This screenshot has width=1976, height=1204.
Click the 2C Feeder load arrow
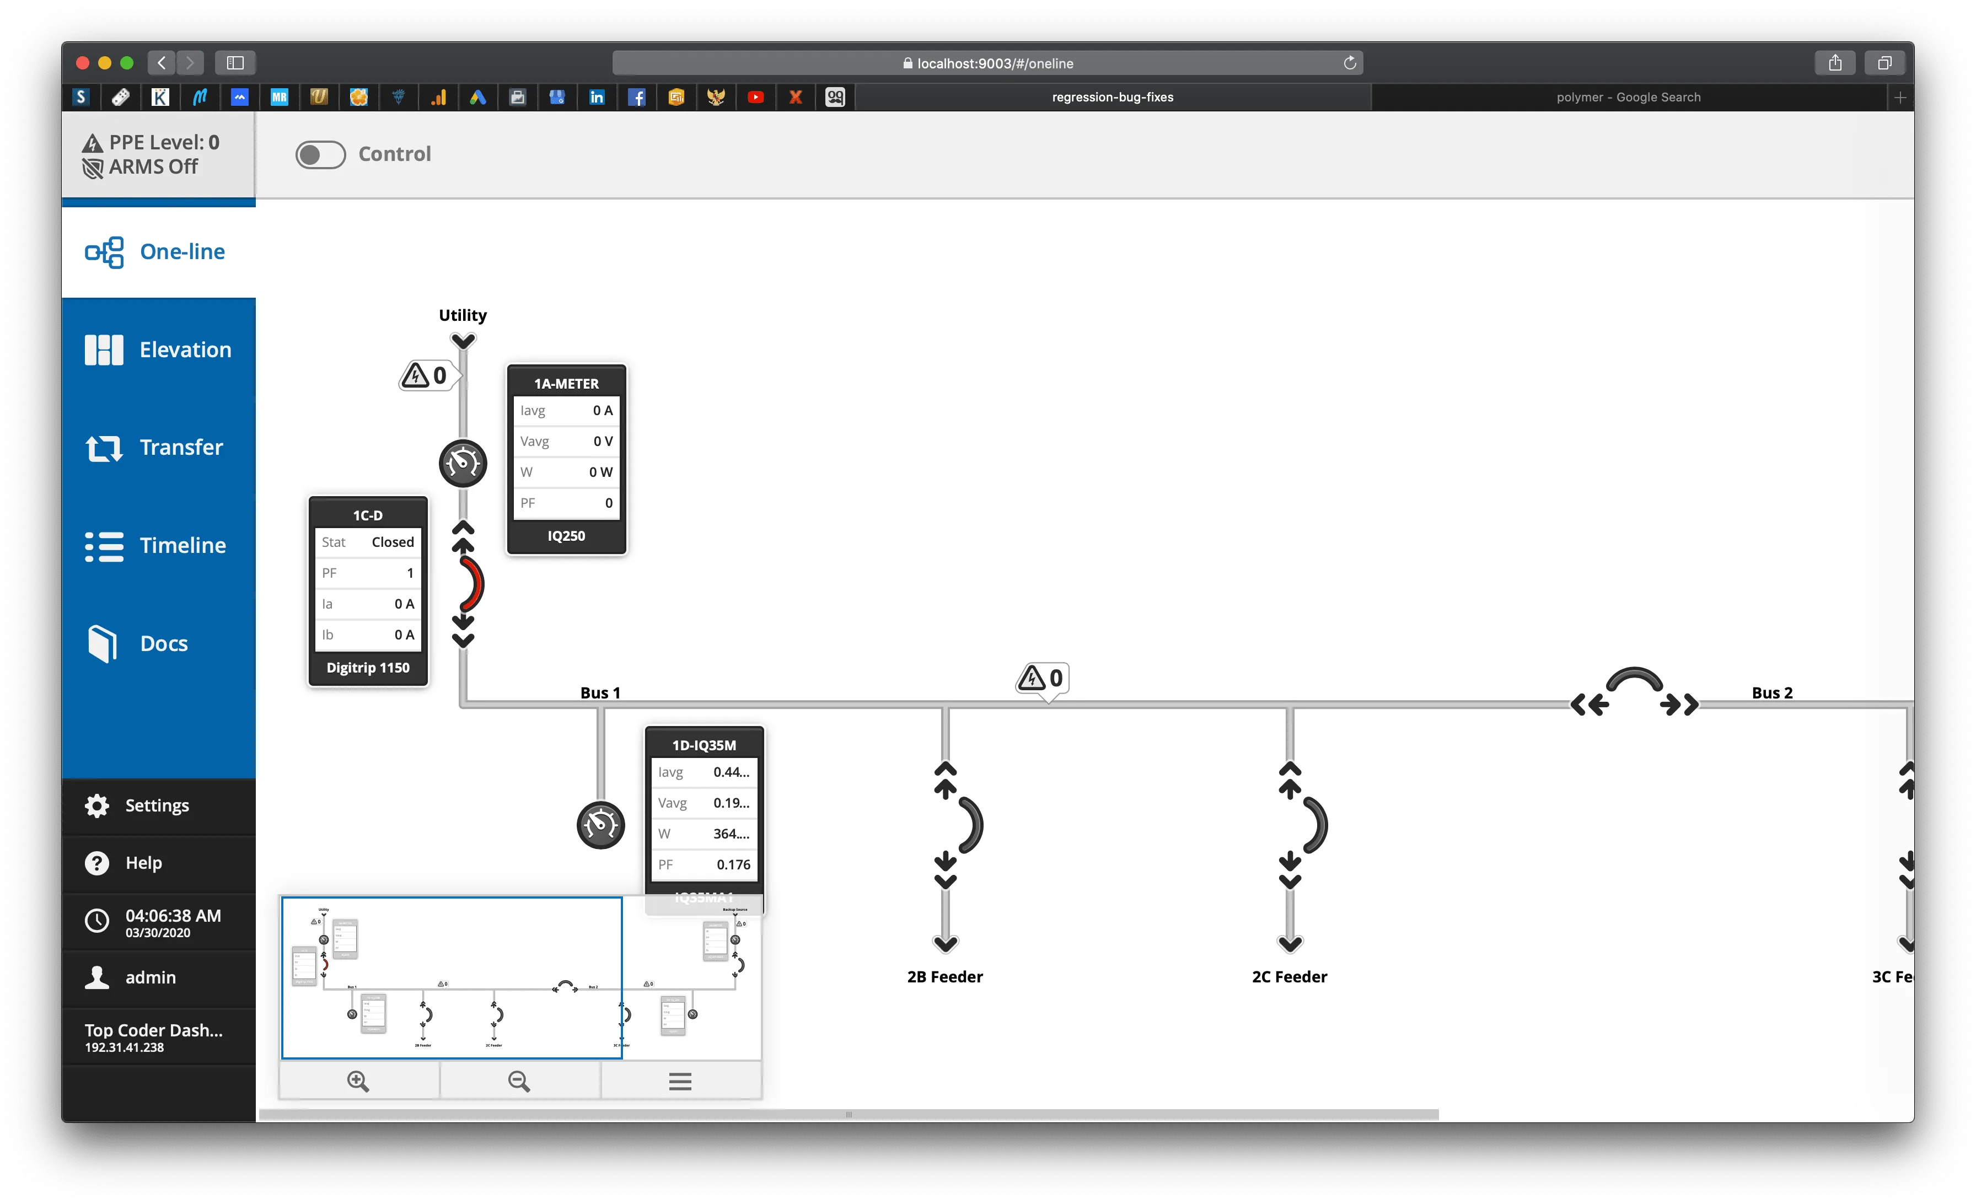[1290, 943]
